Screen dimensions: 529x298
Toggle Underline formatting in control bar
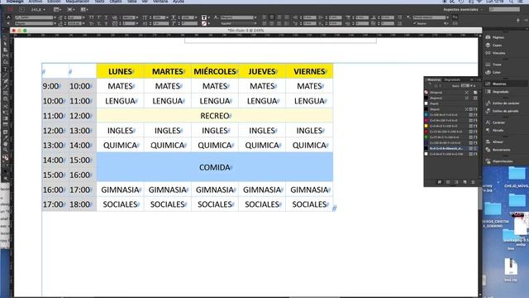click(x=106, y=17)
